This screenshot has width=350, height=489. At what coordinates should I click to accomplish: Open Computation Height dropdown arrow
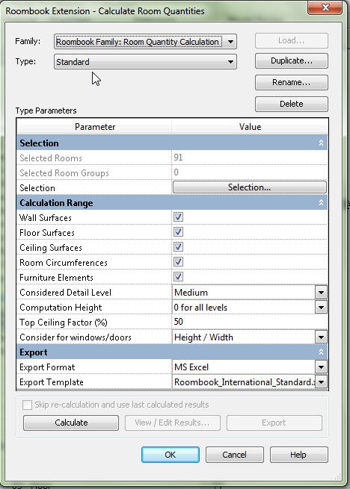point(322,308)
